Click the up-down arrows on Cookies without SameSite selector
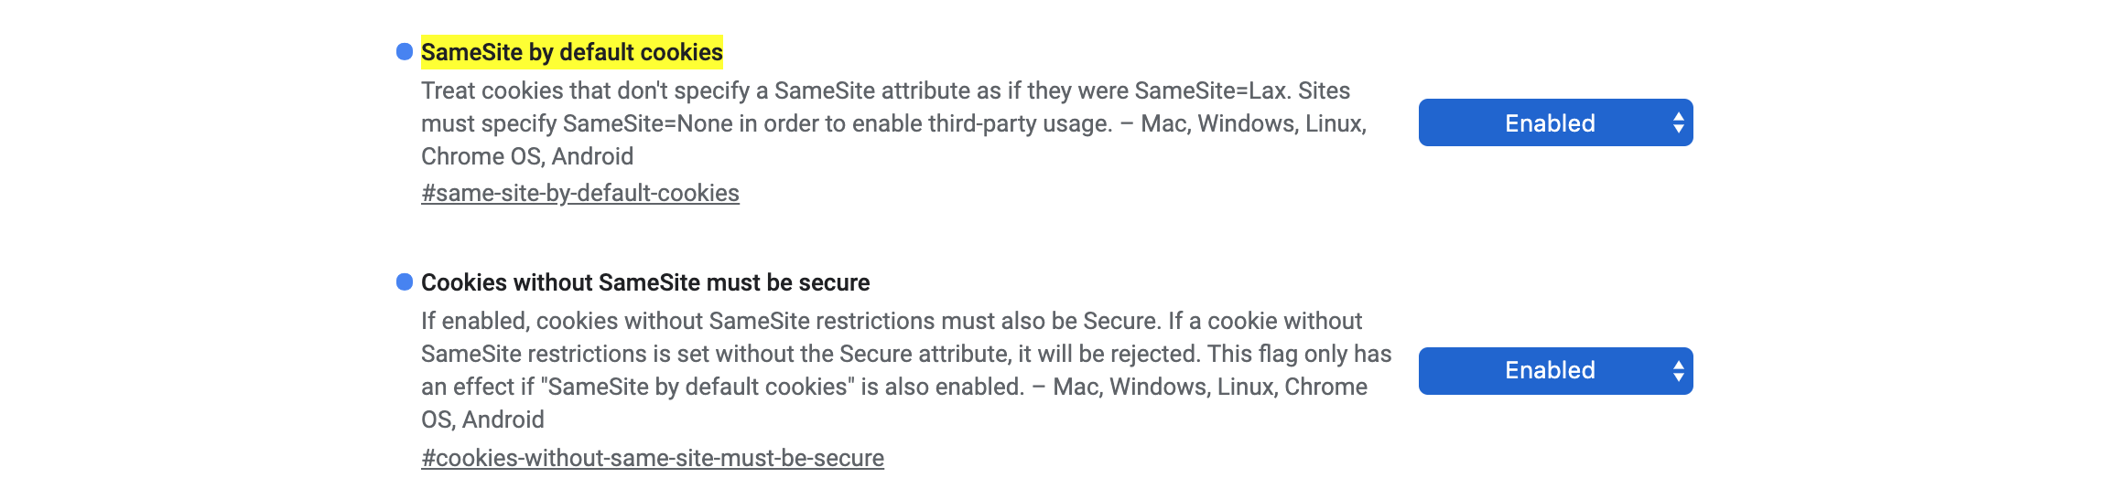Screen dimensions: 2109x499 1678,371
